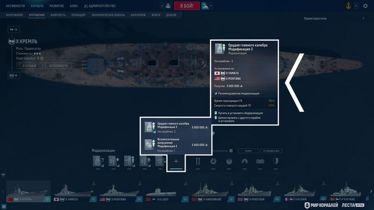Switch to the ЖИВУЧЕСТЬ tab
Viewport: 374px width, 210px height.
(58, 15)
